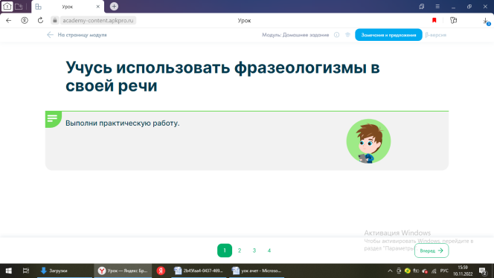Viewport: 494px width, 278px height.
Task: Open the network Wi-Fi tray icon
Action: tap(434, 271)
